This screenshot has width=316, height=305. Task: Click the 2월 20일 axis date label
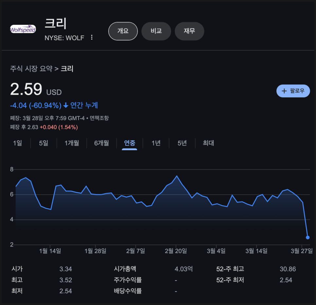(x=176, y=251)
